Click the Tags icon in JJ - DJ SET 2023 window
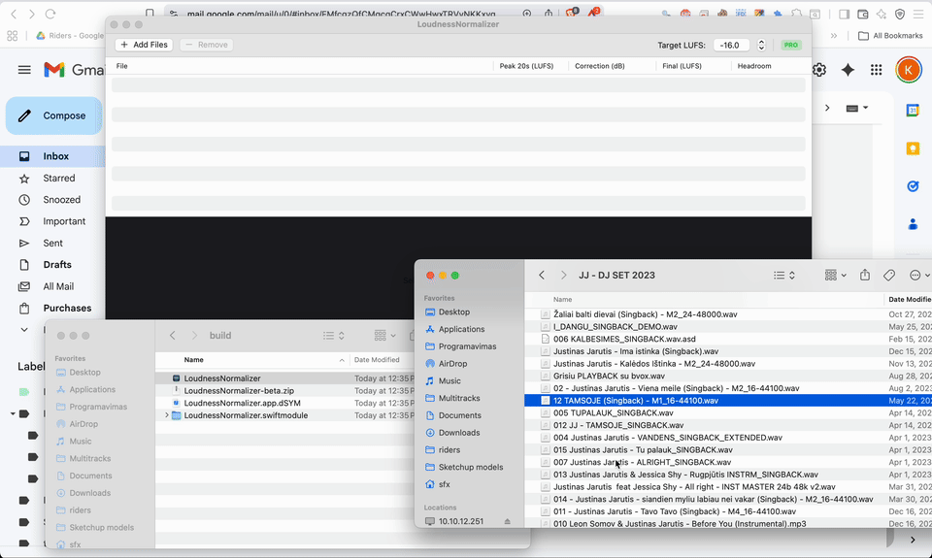 tap(889, 276)
